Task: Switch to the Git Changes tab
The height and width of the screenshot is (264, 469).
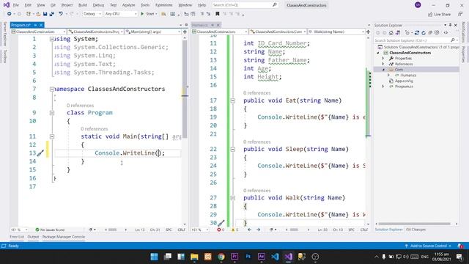Action: 416,230
